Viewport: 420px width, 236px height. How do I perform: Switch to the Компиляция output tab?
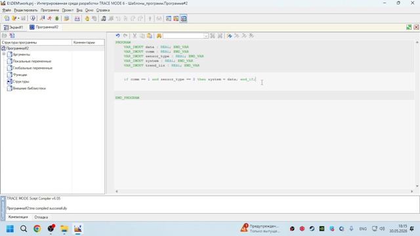tap(18, 217)
